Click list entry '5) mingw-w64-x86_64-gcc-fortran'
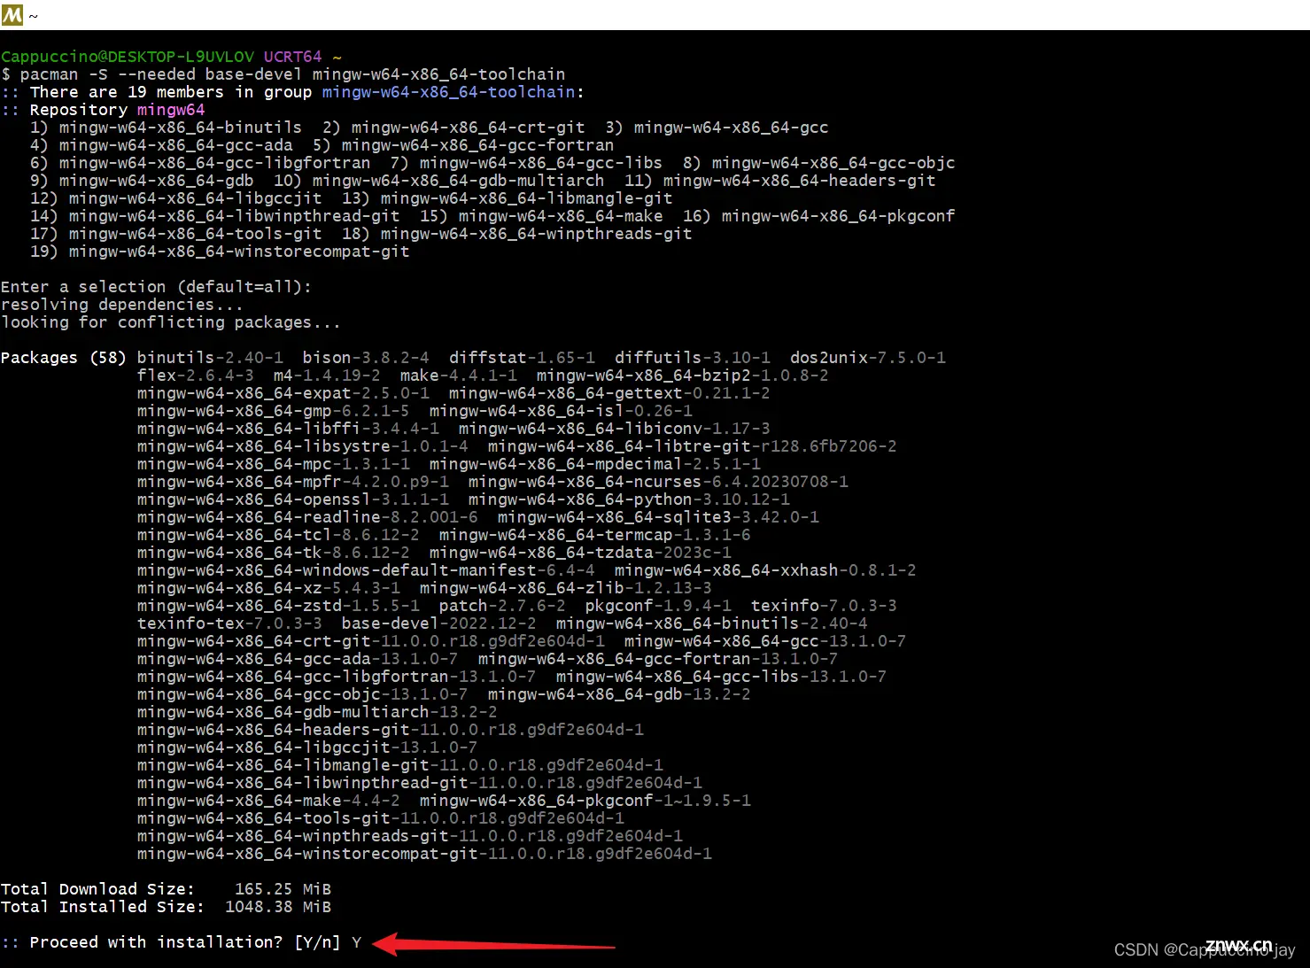 (x=463, y=145)
